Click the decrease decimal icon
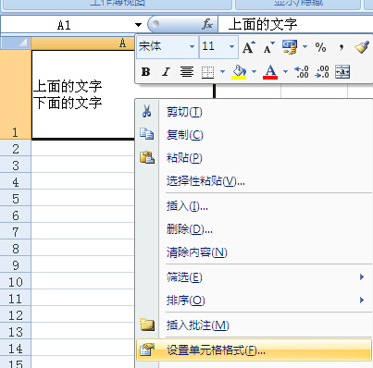 pyautogui.click(x=322, y=72)
